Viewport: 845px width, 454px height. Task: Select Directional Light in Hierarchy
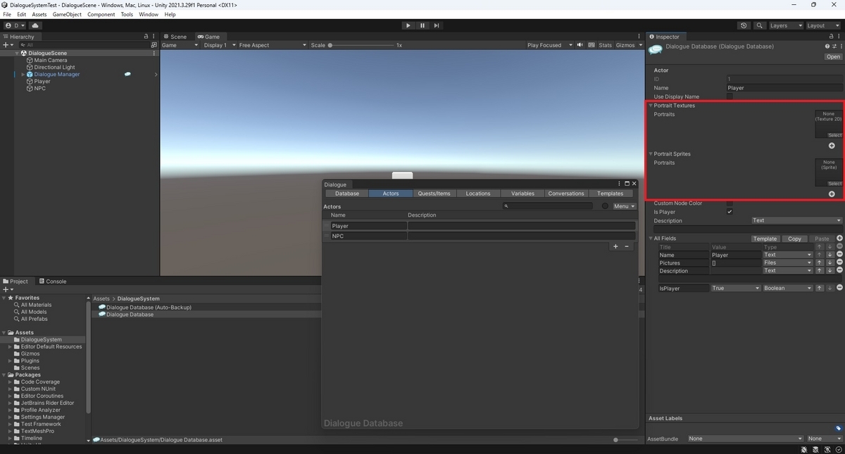coord(54,68)
